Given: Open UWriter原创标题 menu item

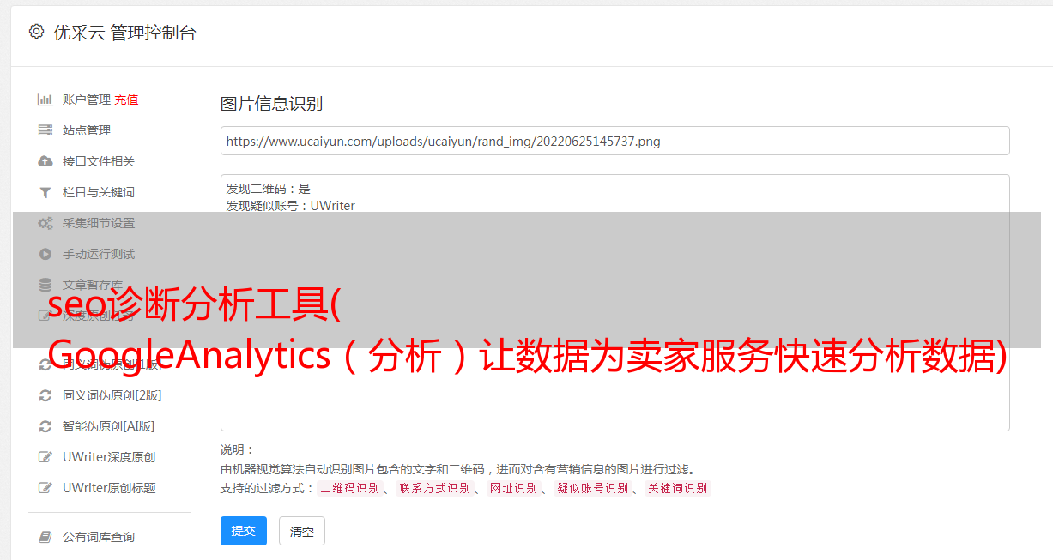Looking at the screenshot, I should coord(109,488).
